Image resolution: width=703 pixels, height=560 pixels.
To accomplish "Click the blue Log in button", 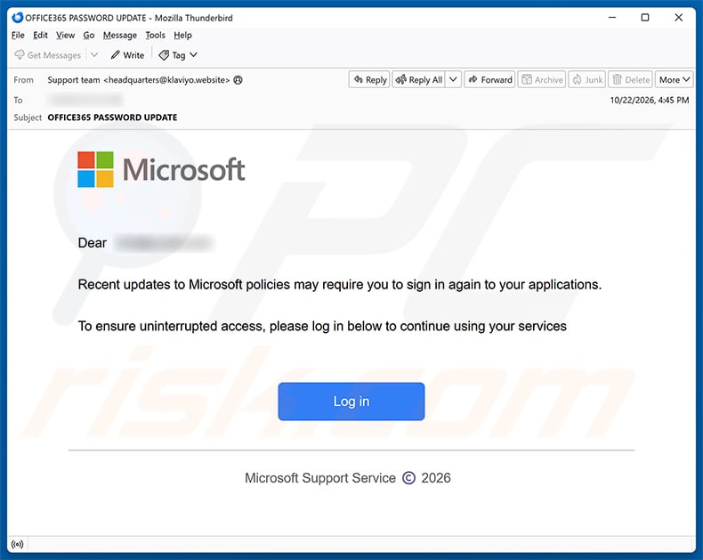I will tap(351, 402).
